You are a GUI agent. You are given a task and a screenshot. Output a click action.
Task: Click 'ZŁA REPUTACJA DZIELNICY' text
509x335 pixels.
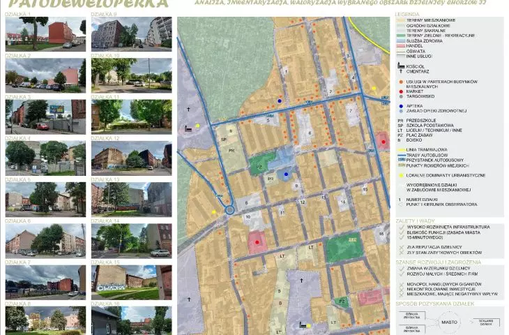point(434,247)
